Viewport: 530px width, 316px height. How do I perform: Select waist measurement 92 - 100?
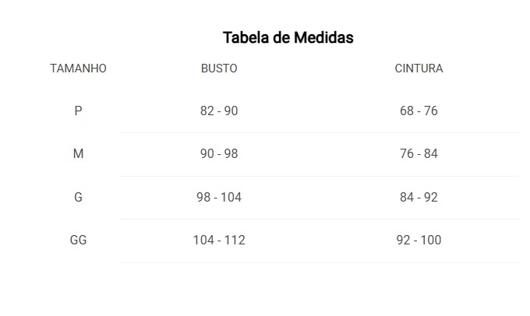(x=419, y=240)
